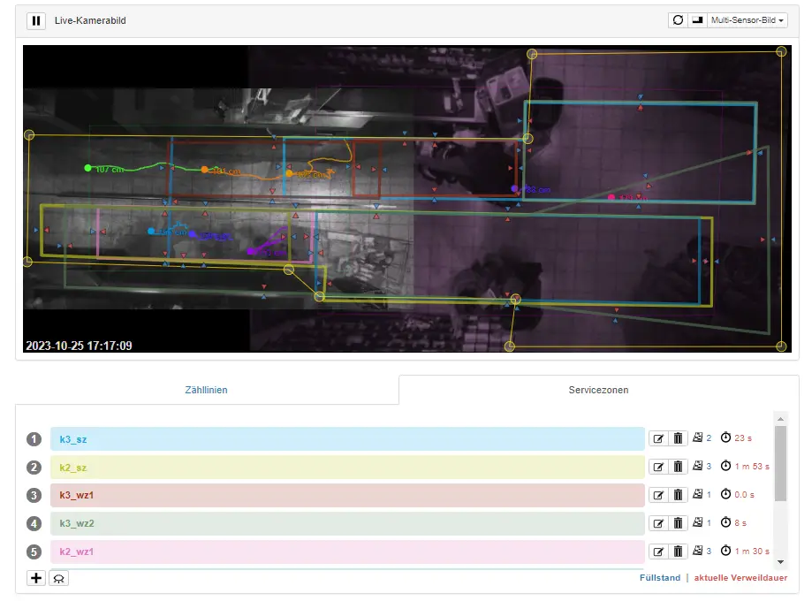Open the Multi-Sensor-Bild dropdown

click(x=747, y=20)
